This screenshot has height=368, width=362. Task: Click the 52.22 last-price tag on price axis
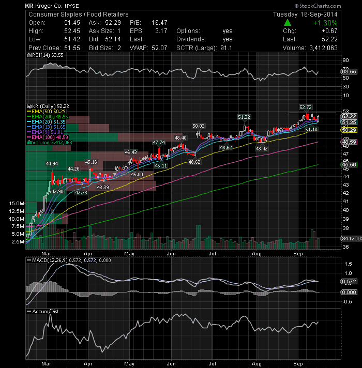[x=349, y=116]
